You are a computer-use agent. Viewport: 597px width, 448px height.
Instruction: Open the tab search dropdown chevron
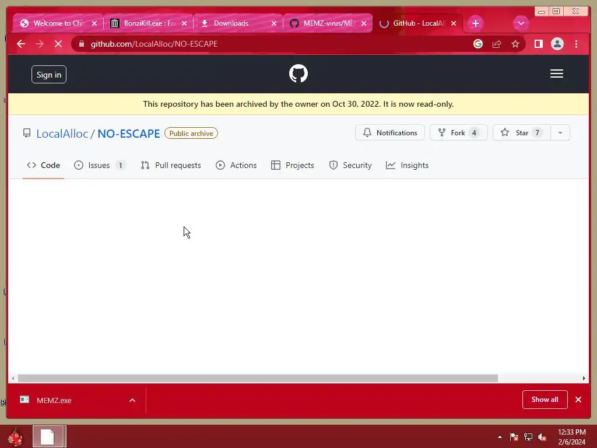point(521,23)
